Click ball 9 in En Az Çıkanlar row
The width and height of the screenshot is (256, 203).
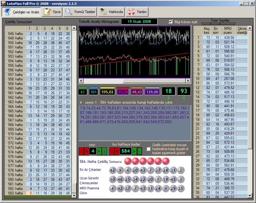120,170
